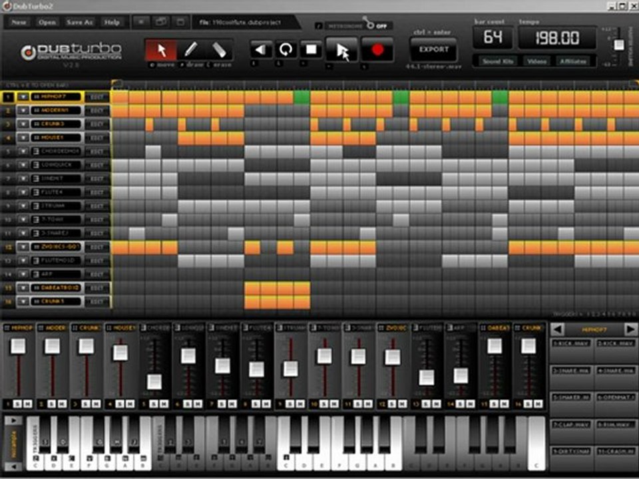Select the HOUSE1 track name

pos(56,138)
